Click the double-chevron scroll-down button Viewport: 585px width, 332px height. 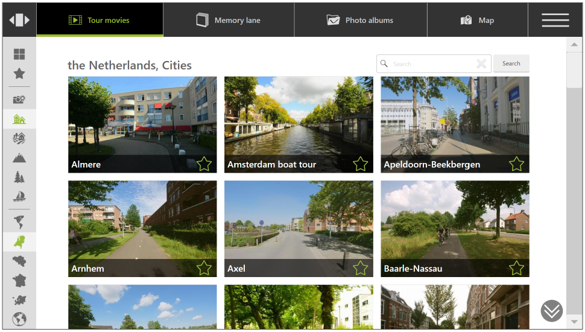tap(551, 311)
